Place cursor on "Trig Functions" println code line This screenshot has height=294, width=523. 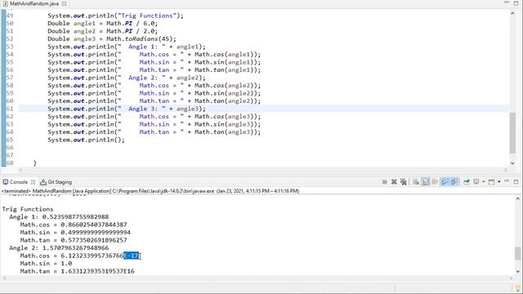point(115,16)
